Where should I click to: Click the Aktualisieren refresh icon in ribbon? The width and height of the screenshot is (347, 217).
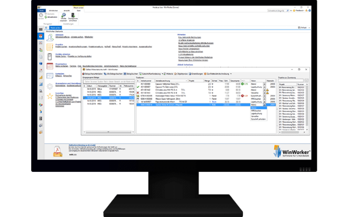tap(46, 17)
